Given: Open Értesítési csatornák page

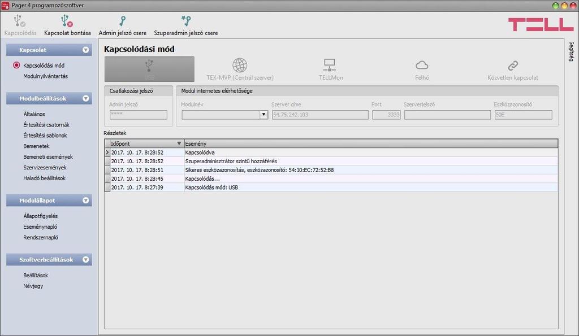Looking at the screenshot, I should click(46, 125).
